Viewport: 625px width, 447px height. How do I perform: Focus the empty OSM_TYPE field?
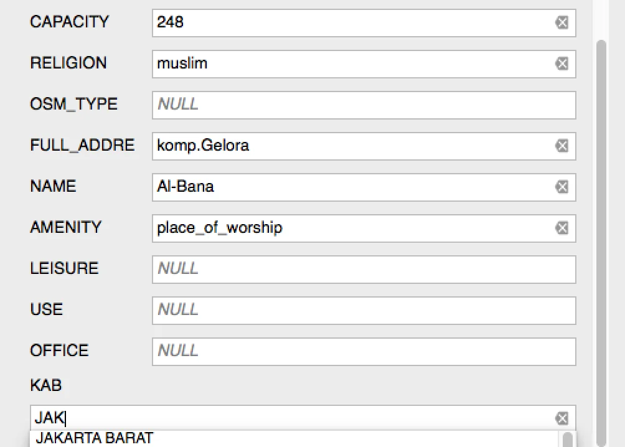[364, 105]
